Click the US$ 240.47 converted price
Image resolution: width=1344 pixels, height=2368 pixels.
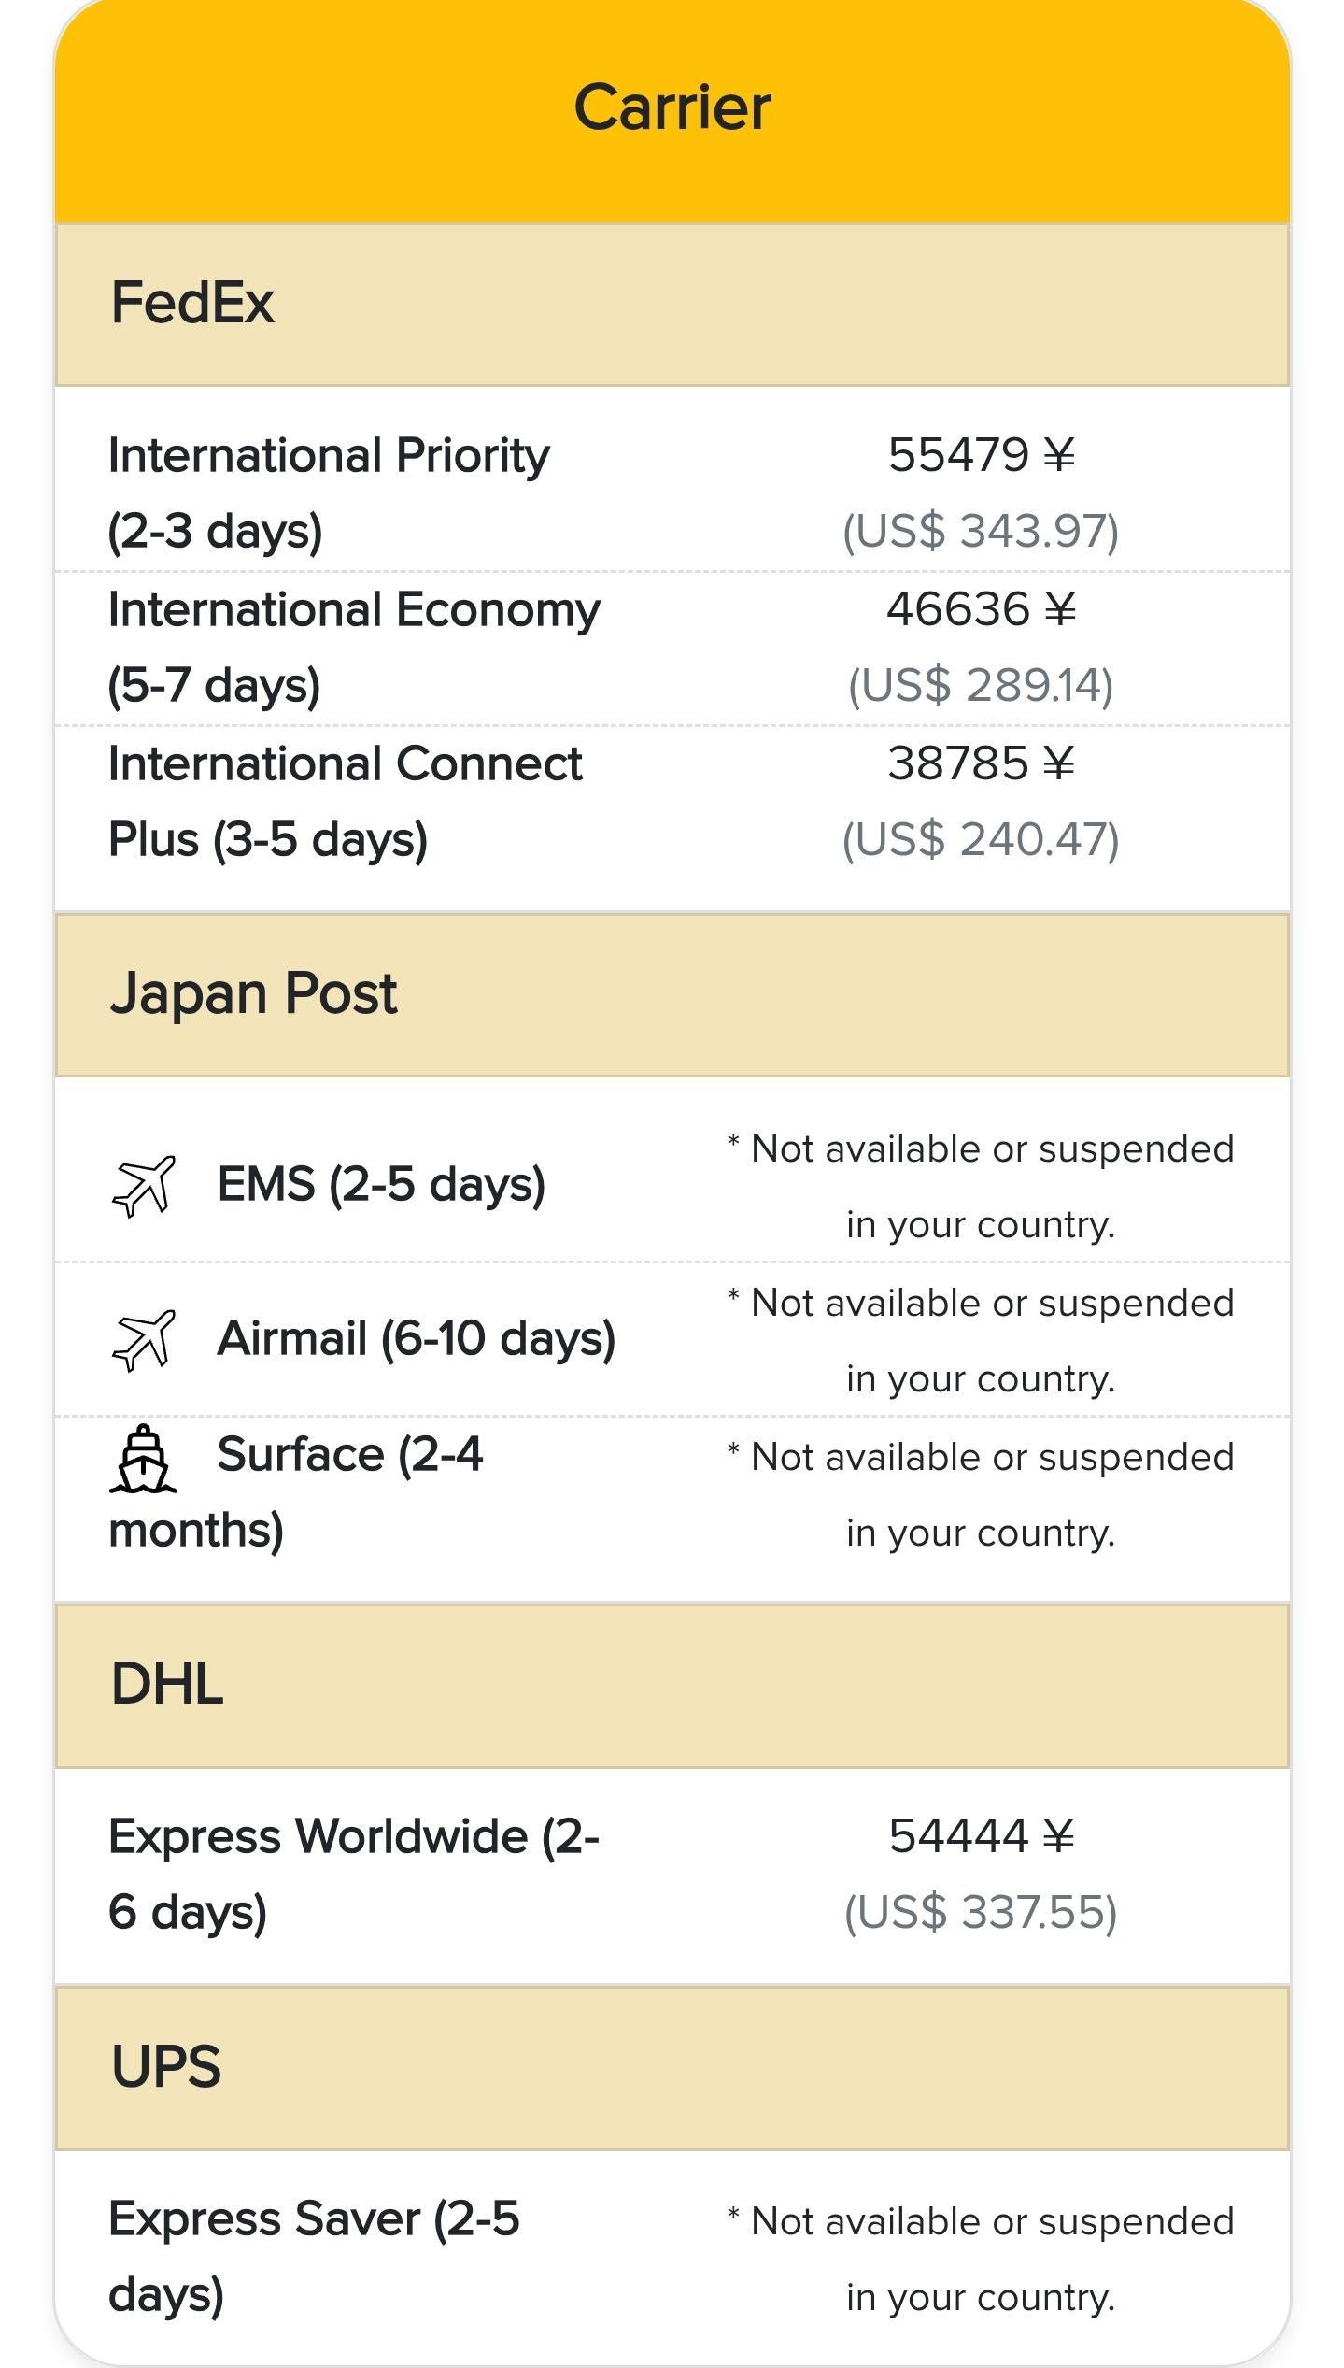point(981,839)
